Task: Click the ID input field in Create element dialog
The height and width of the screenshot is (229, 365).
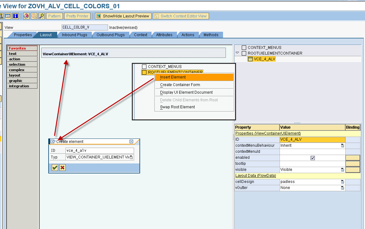Action: (99, 150)
